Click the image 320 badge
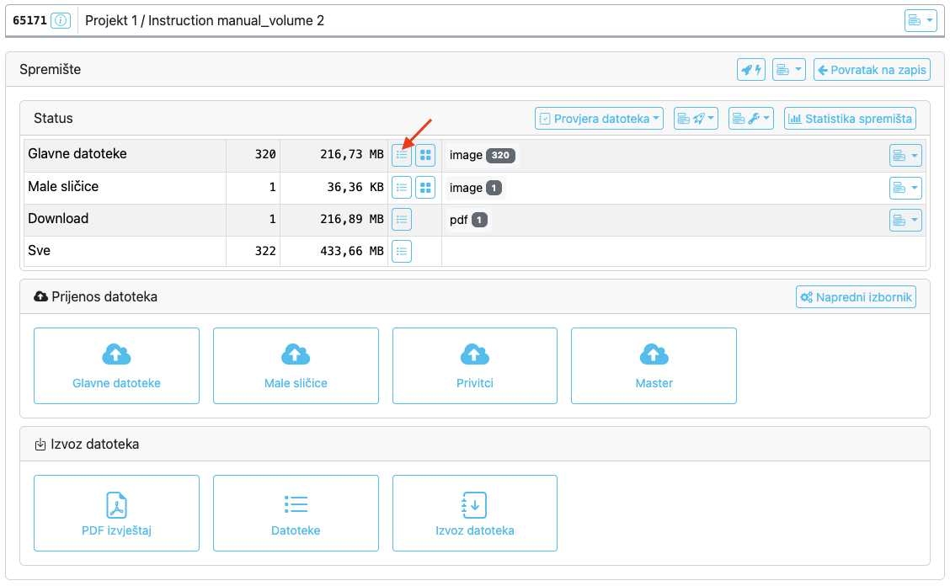This screenshot has height=586, width=950. click(x=482, y=155)
